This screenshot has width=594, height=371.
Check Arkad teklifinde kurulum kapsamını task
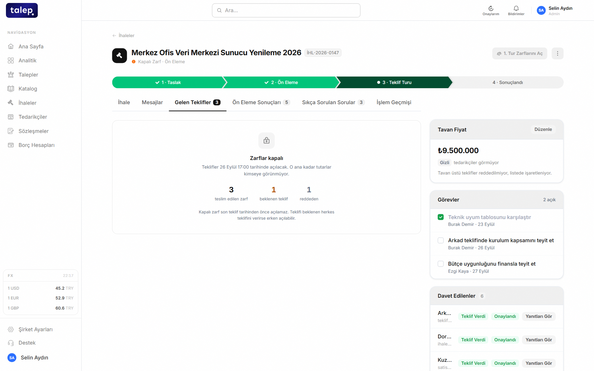click(441, 240)
